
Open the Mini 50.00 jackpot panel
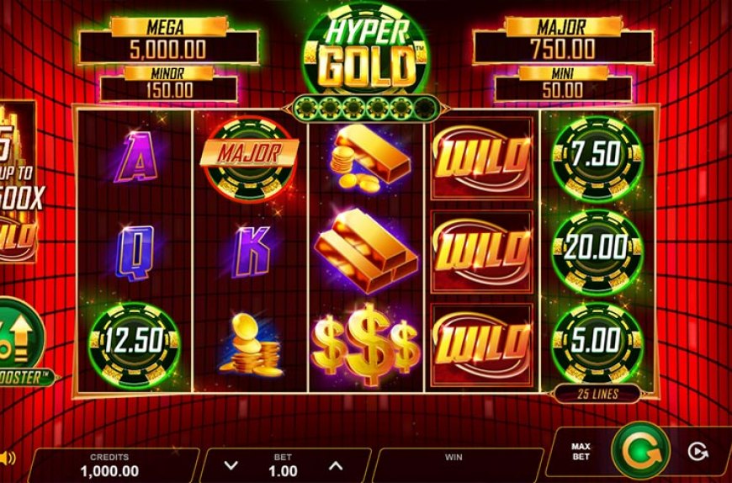coord(563,84)
